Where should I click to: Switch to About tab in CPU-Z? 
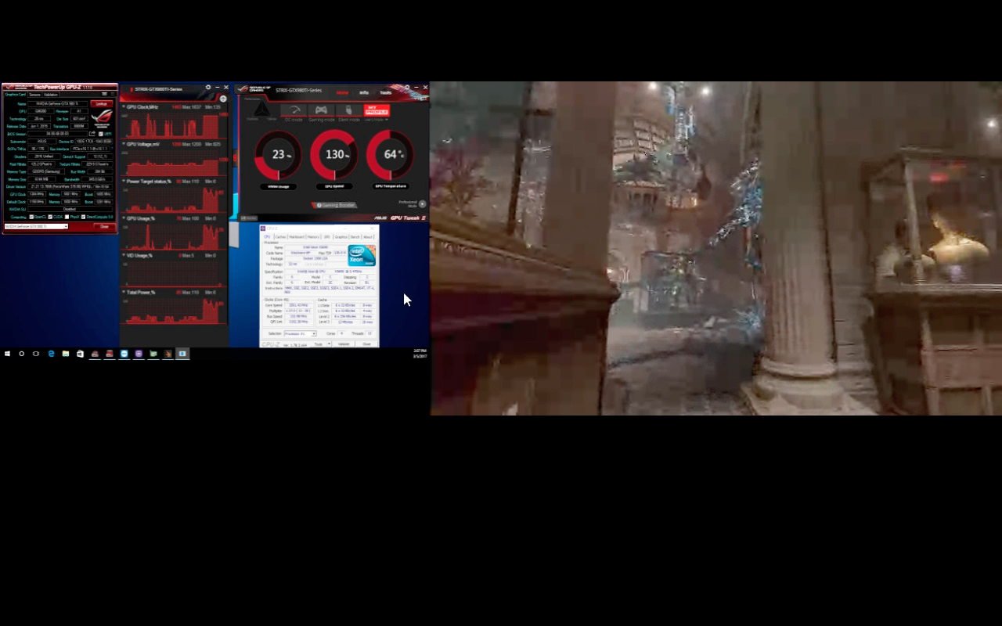point(368,236)
